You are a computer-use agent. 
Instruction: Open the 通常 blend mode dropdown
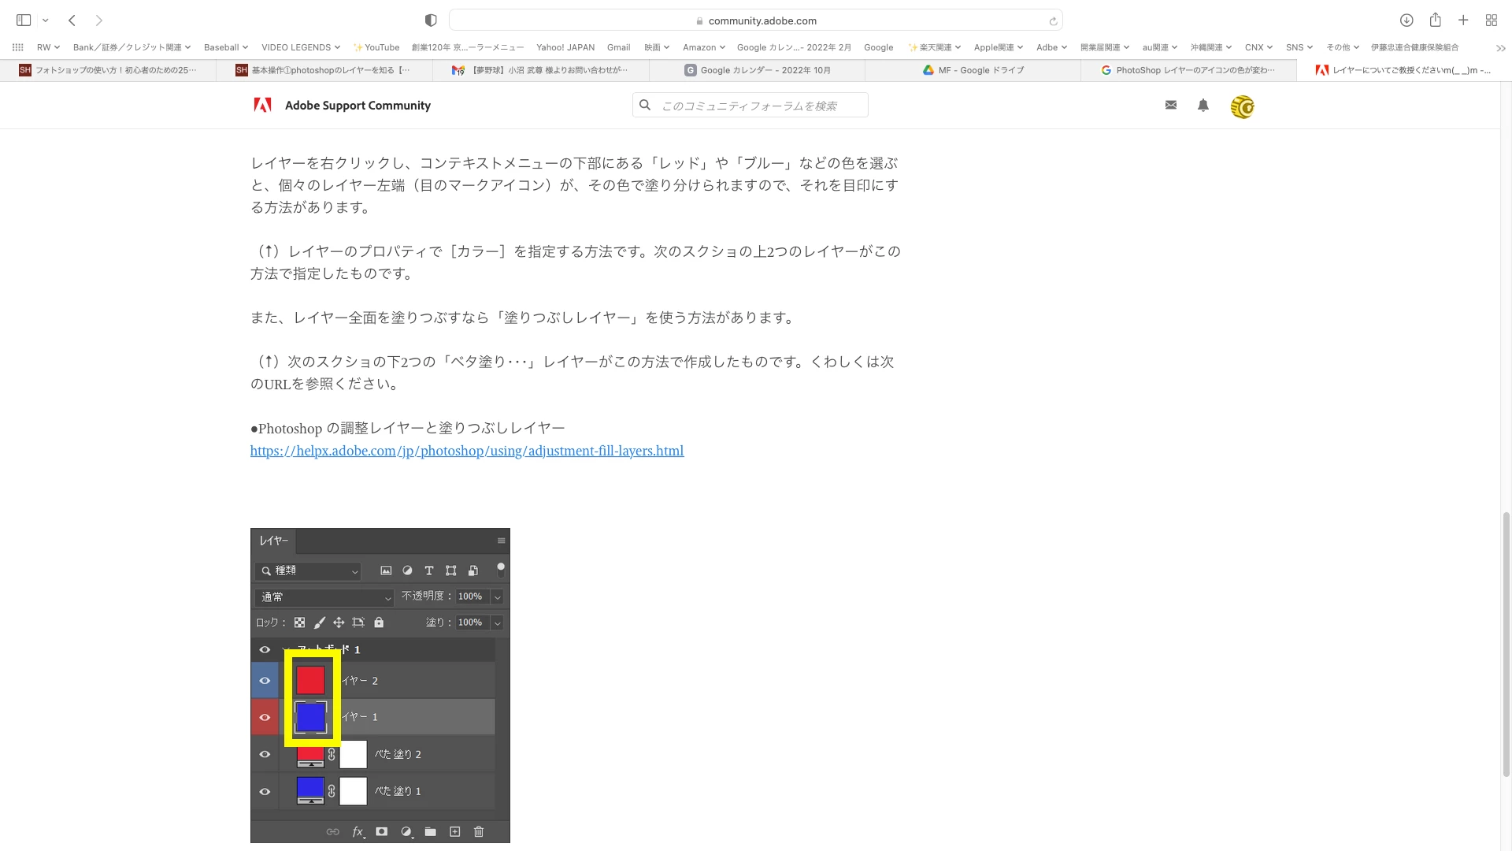tap(324, 597)
